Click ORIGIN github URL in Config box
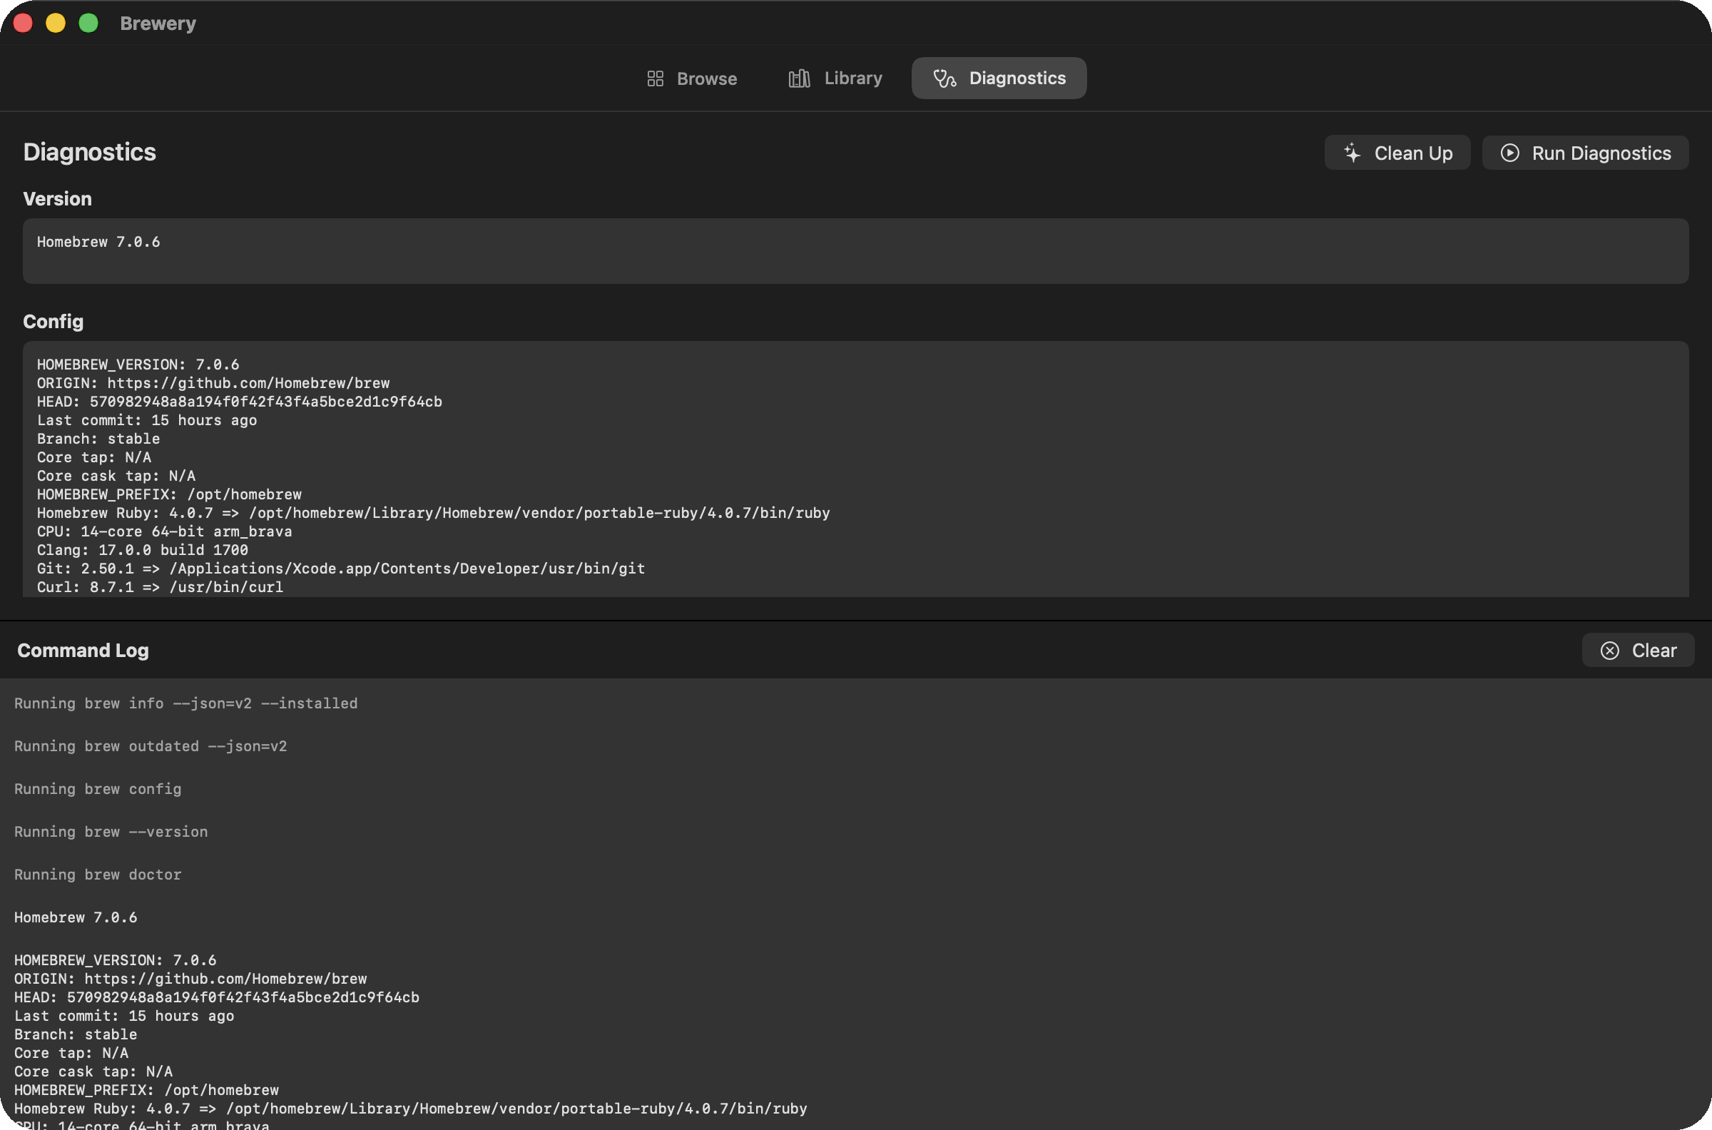Screen dimensions: 1712x1130 [248, 383]
